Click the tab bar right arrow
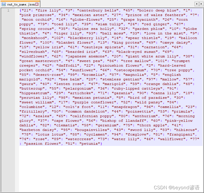The height and width of the screenshot is (193, 204). 201,4
